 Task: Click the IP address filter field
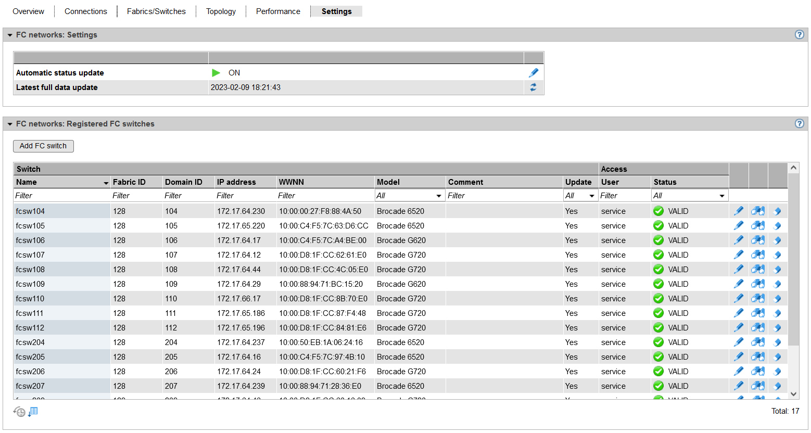tap(245, 196)
